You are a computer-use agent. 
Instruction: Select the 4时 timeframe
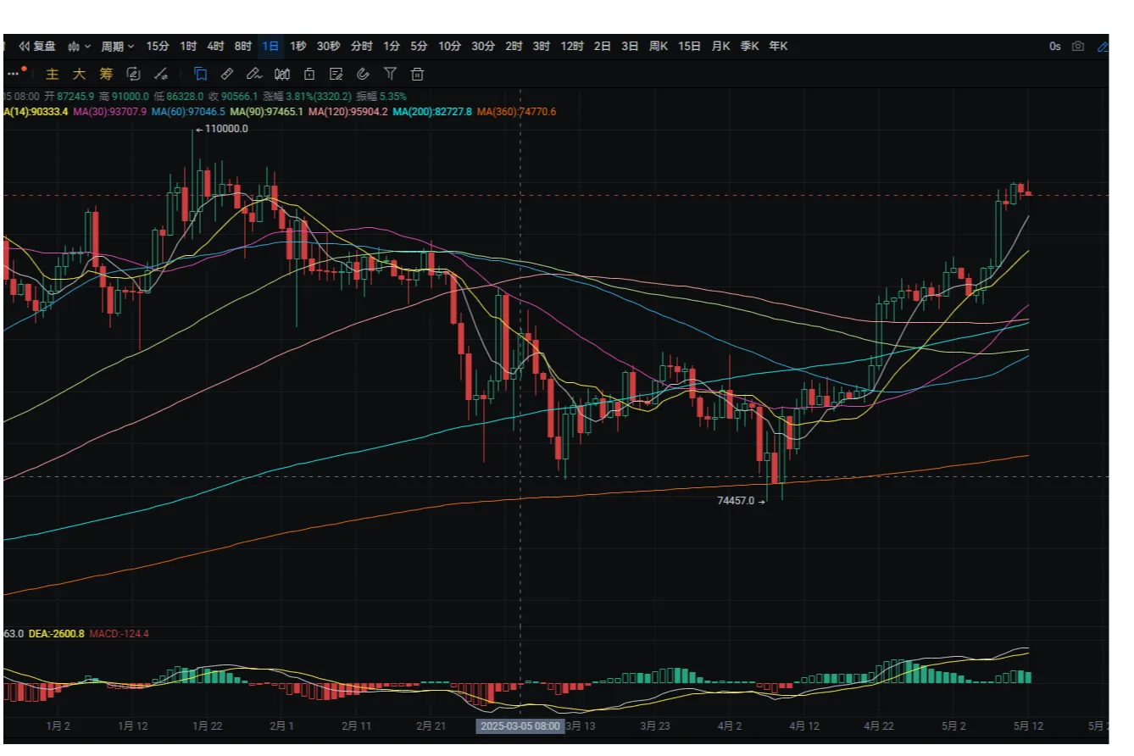point(215,47)
